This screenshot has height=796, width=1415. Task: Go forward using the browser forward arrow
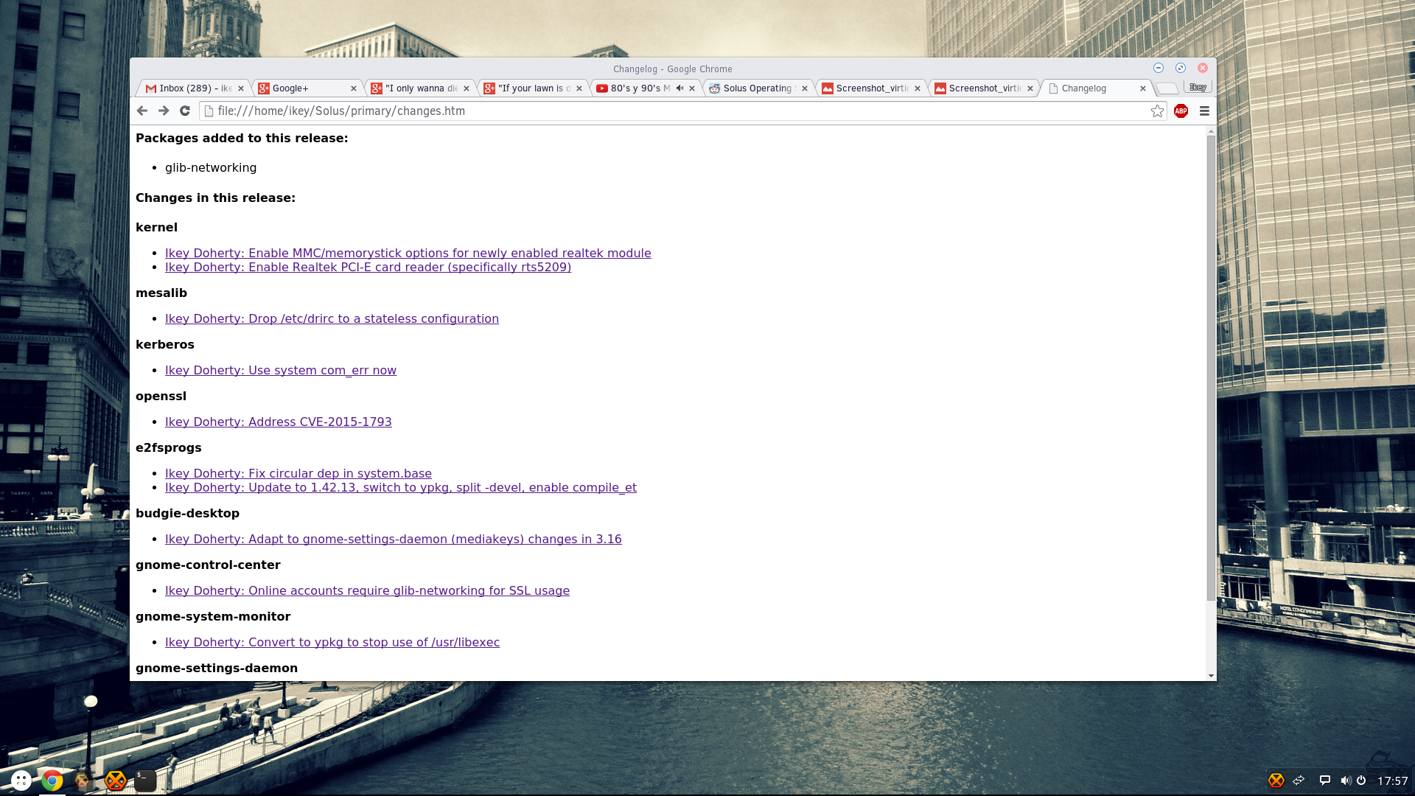click(x=164, y=111)
